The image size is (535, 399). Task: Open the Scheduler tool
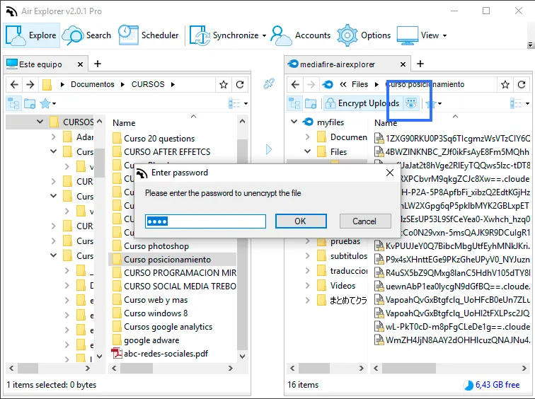pos(149,35)
